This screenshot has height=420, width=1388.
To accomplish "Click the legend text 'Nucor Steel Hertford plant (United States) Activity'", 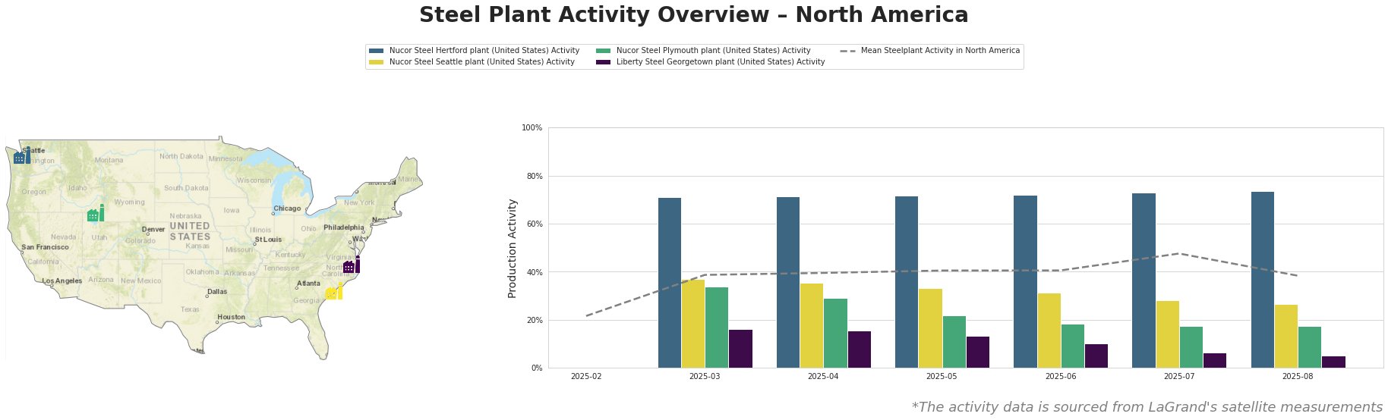I will pos(484,51).
